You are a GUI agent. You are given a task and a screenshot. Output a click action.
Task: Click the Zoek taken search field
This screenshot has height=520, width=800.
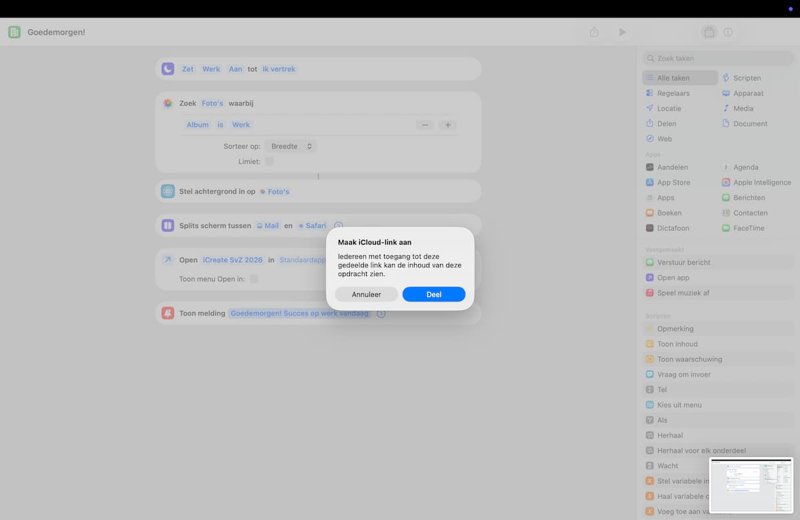(719, 58)
